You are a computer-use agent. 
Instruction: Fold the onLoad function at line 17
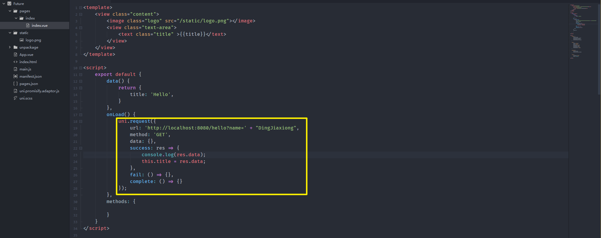click(81, 115)
